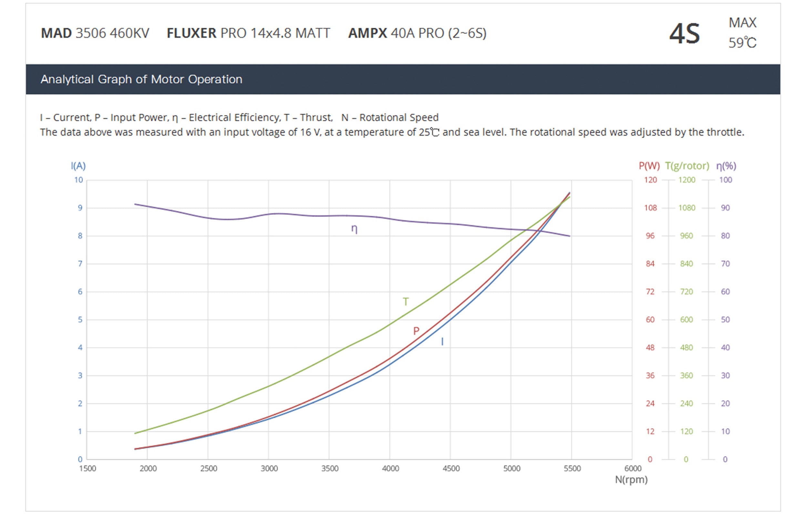Click the η(%) efficiency axis title

726,166
